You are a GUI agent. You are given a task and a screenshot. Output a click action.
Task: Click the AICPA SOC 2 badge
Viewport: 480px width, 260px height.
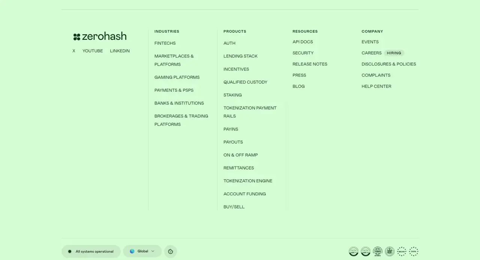(x=366, y=251)
